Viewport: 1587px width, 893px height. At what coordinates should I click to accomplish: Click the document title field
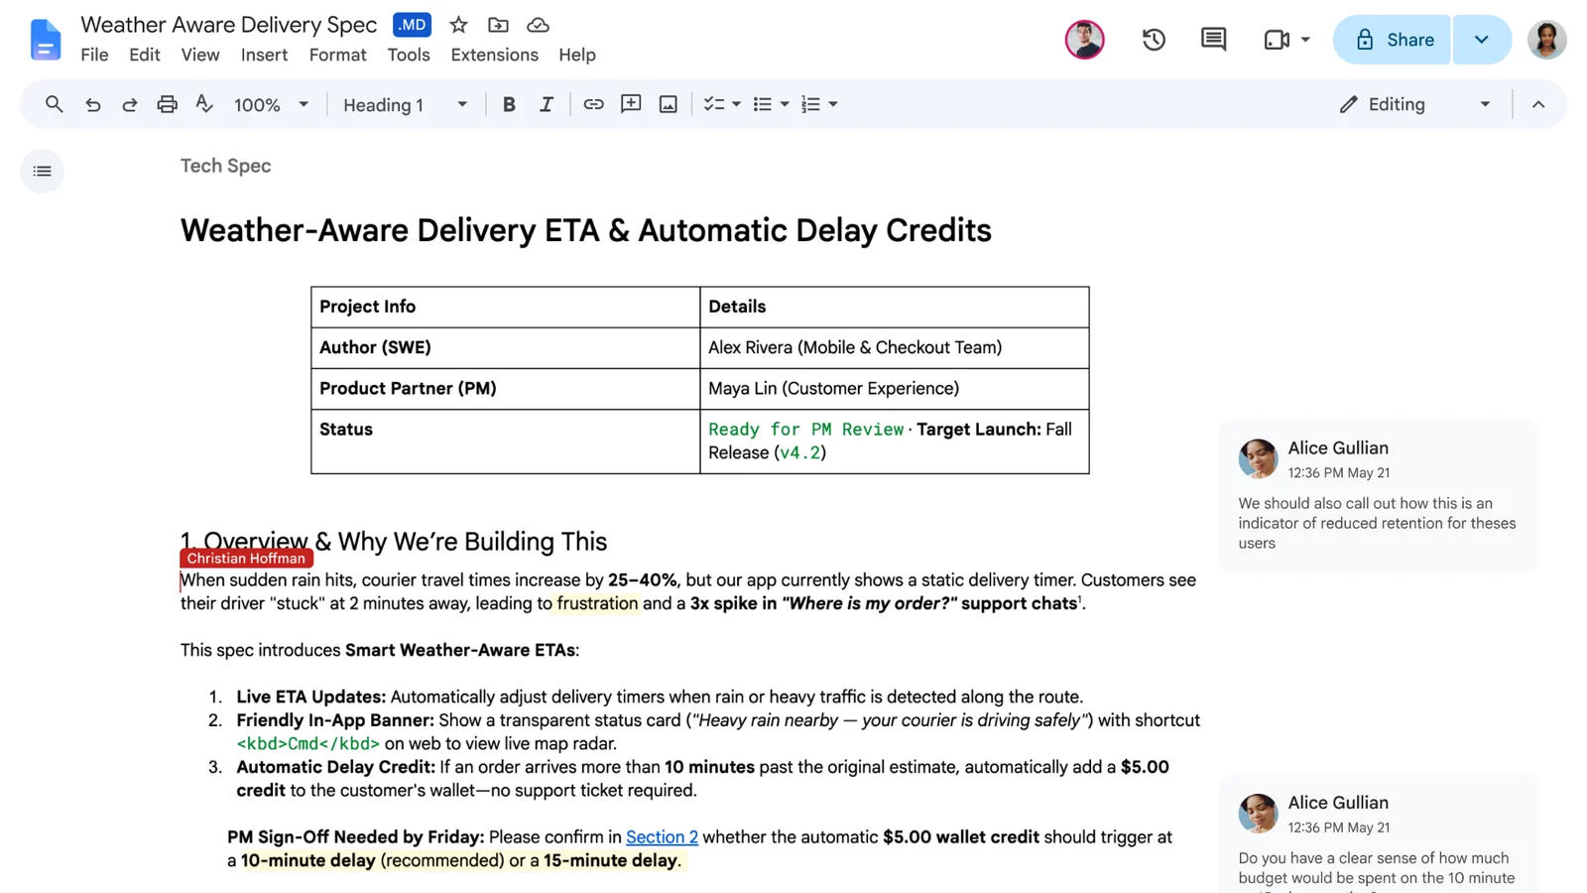click(x=228, y=25)
